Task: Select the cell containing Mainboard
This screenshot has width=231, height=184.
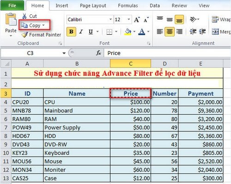Action: click(x=77, y=110)
